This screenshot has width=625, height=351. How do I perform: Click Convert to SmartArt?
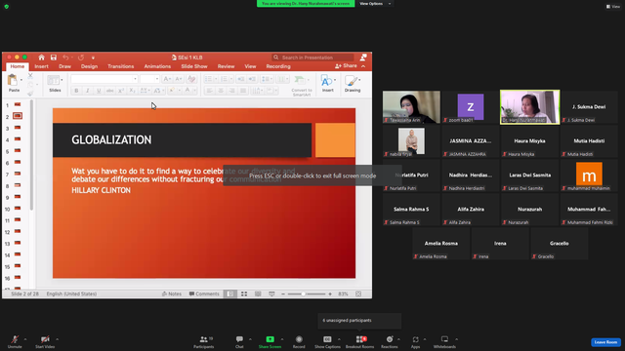[x=302, y=86]
